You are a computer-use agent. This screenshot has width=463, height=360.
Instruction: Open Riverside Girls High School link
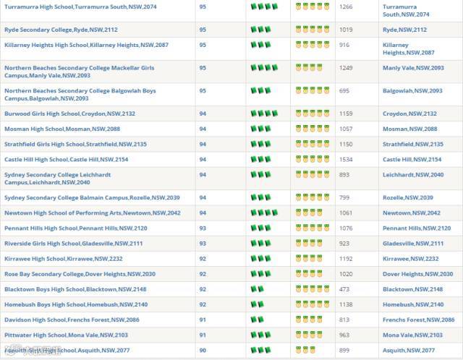tap(74, 244)
